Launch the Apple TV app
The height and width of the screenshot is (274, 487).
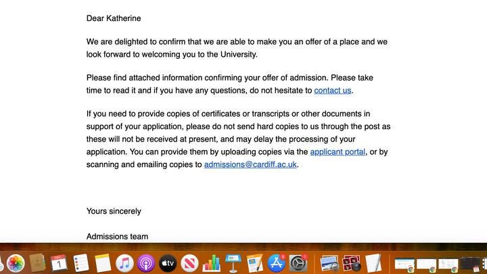pos(168,263)
